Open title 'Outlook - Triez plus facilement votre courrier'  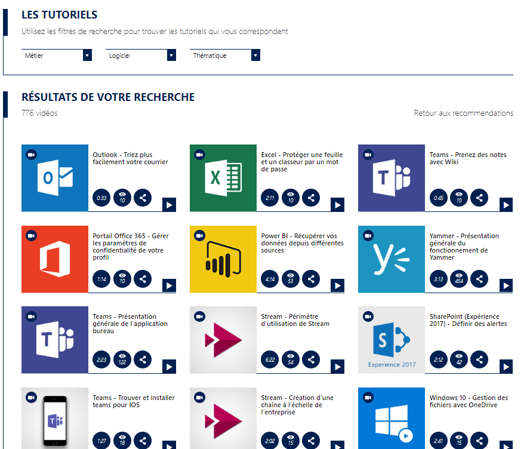point(130,158)
